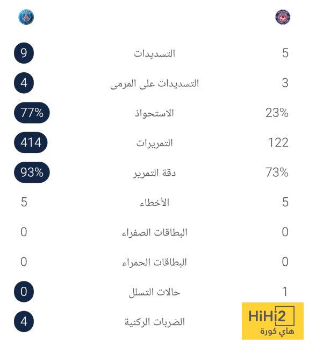Select the البطاقات الصفراء row label
The width and height of the screenshot is (309, 345).
(x=154, y=232)
